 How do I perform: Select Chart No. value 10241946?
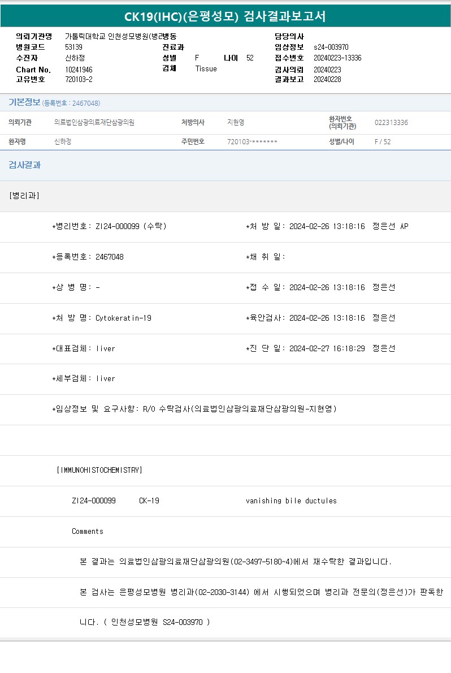pyautogui.click(x=79, y=70)
